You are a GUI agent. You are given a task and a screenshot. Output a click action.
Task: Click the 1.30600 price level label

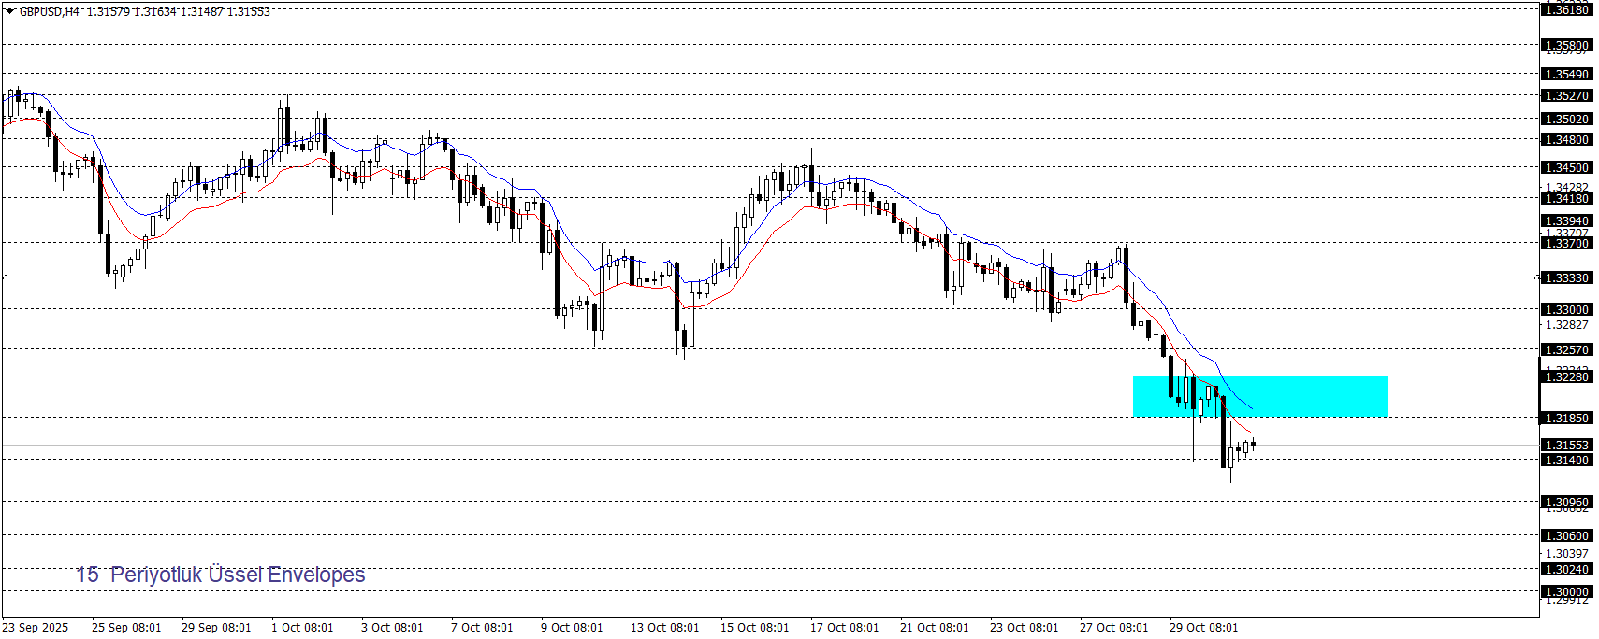coord(1565,535)
